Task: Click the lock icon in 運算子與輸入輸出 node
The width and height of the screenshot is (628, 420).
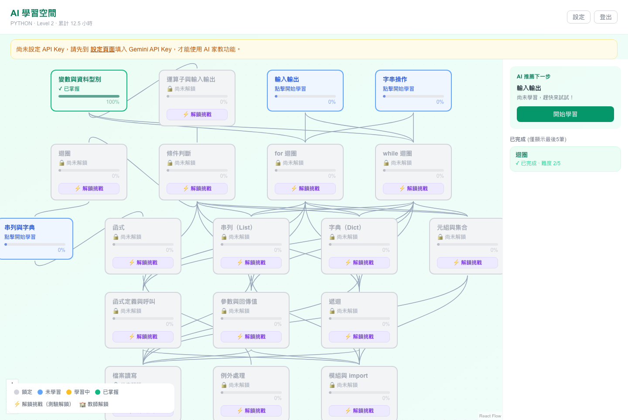Action: tap(170, 89)
